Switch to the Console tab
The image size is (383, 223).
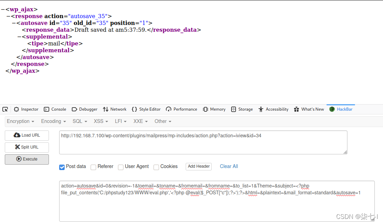(55, 109)
